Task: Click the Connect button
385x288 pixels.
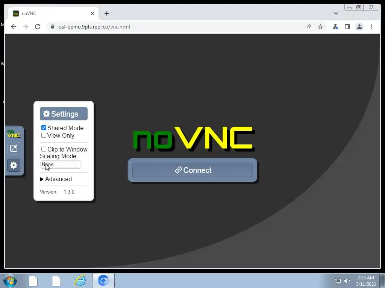Action: (192, 170)
